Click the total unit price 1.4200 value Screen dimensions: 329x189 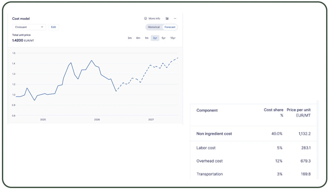18,40
